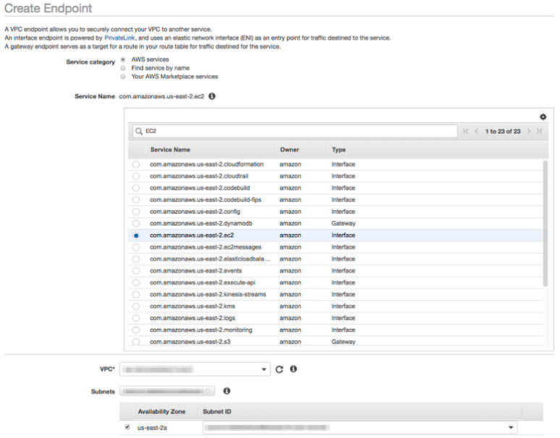This screenshot has height=438, width=560.
Task: Click the Subnet ID column header
Action: (217, 411)
